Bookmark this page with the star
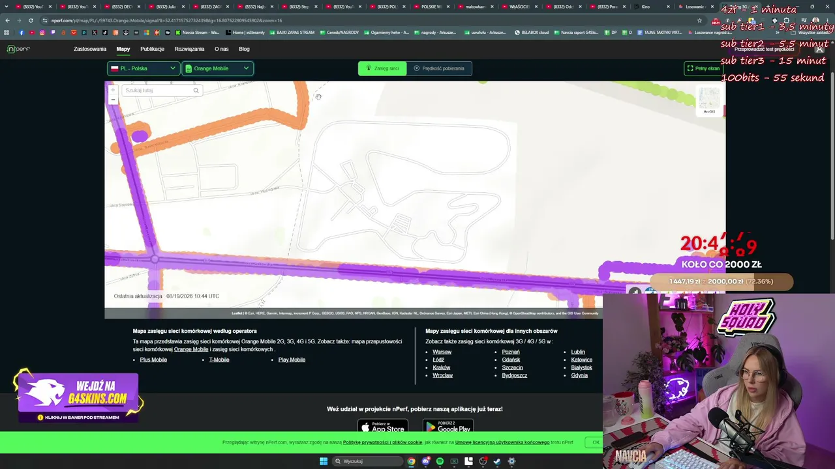Screen dimensions: 835x469 click(x=700, y=20)
